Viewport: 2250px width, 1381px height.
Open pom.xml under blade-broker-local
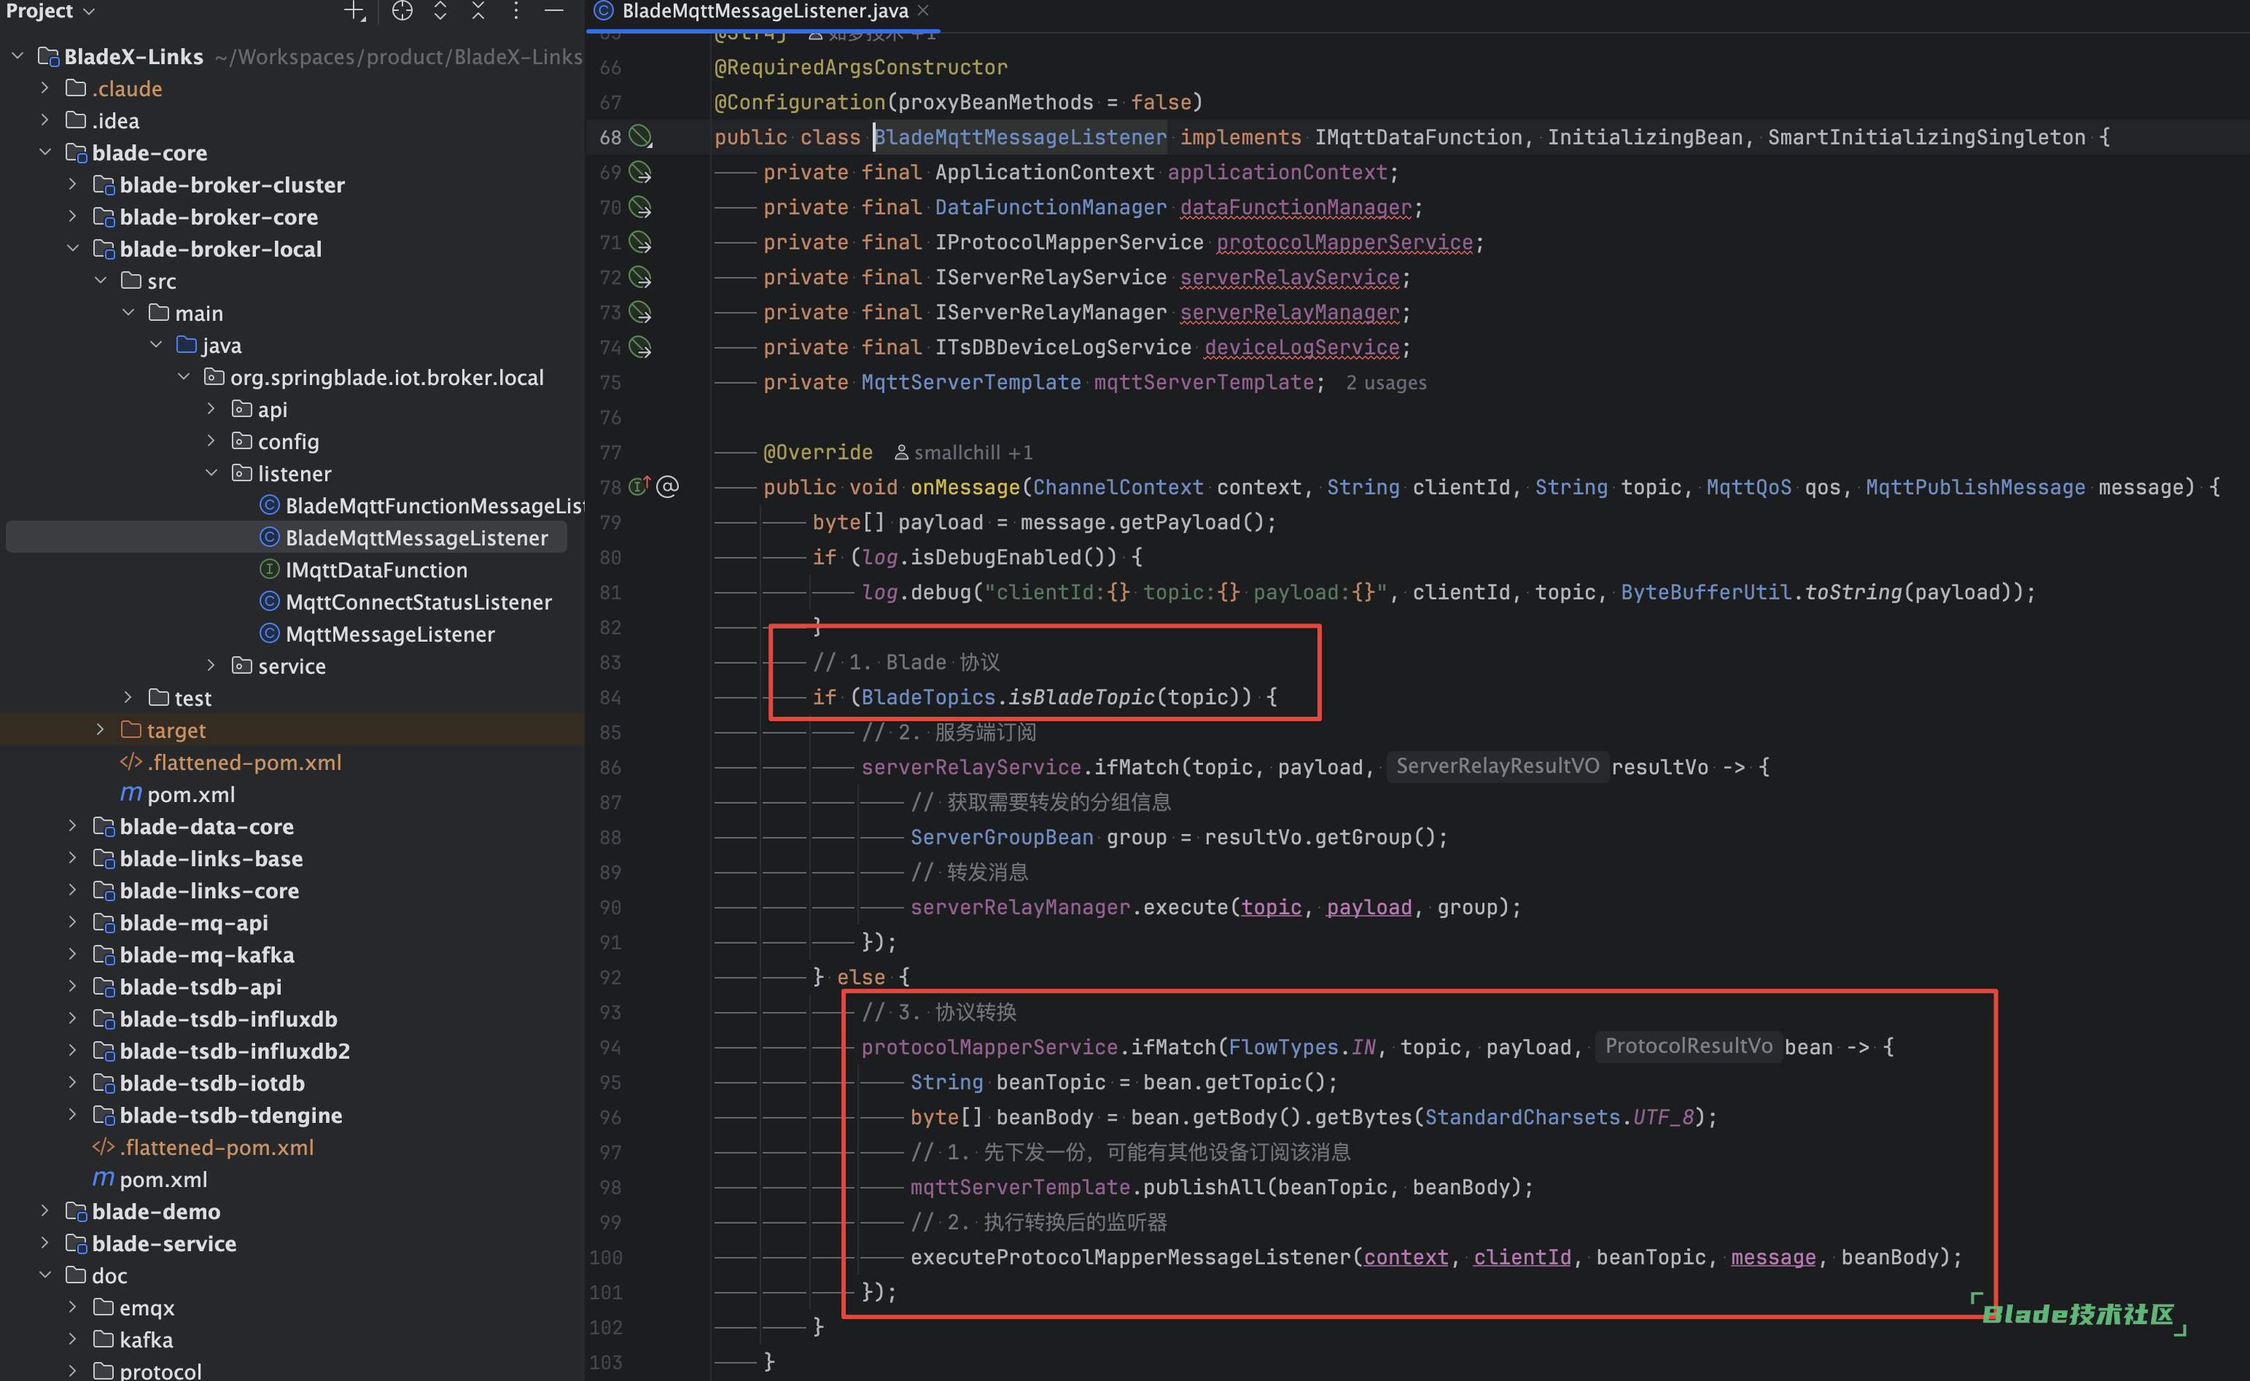pos(178,795)
